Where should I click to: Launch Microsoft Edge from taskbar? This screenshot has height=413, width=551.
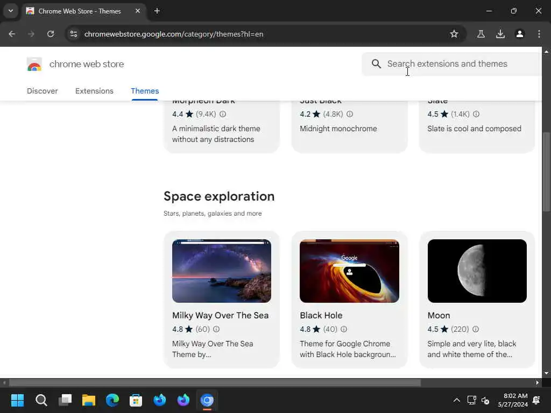click(112, 400)
